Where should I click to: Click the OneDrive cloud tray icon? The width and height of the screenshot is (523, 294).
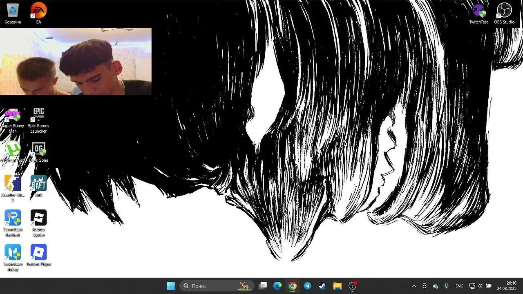(436, 286)
